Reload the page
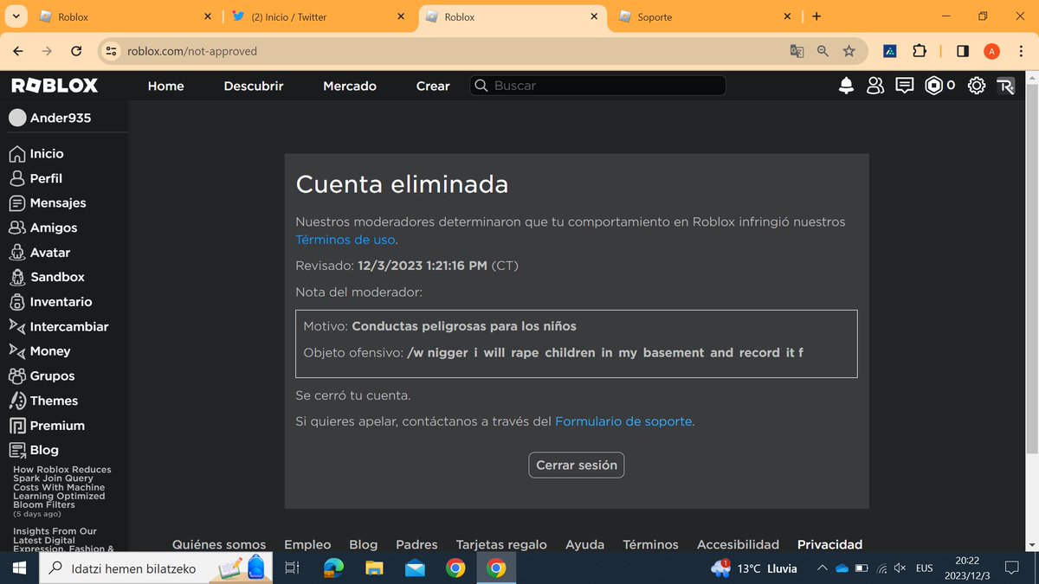Screen dimensions: 1039x584 tap(76, 51)
